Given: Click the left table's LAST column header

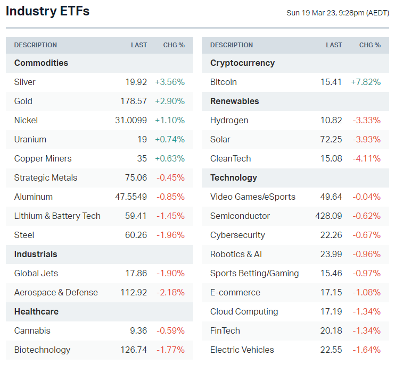Looking at the screenshot, I should pos(139,45).
